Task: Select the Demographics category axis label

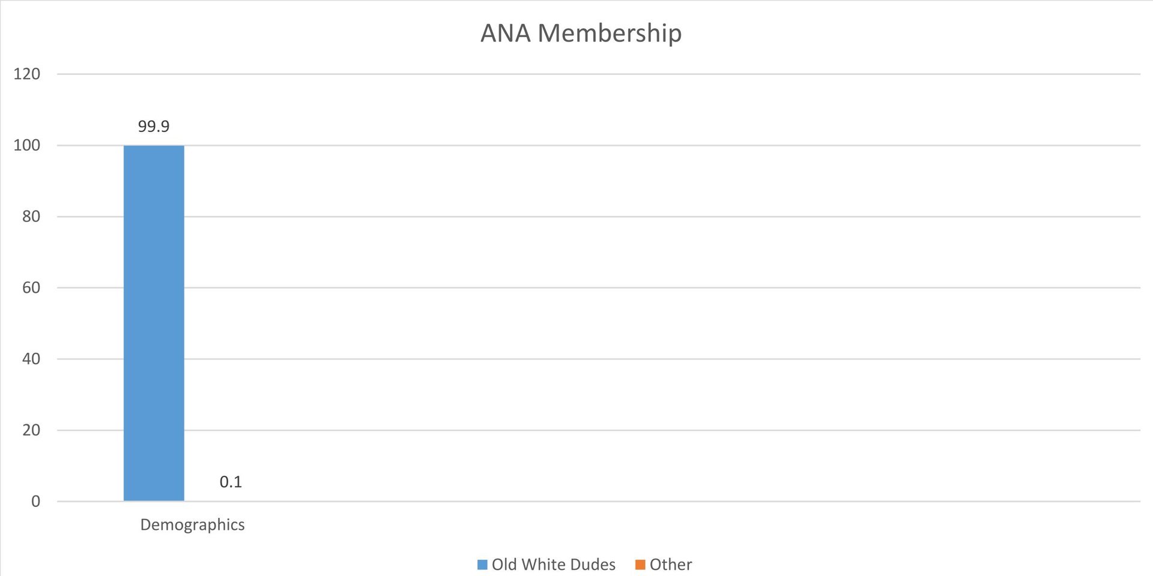Action: 192,524
